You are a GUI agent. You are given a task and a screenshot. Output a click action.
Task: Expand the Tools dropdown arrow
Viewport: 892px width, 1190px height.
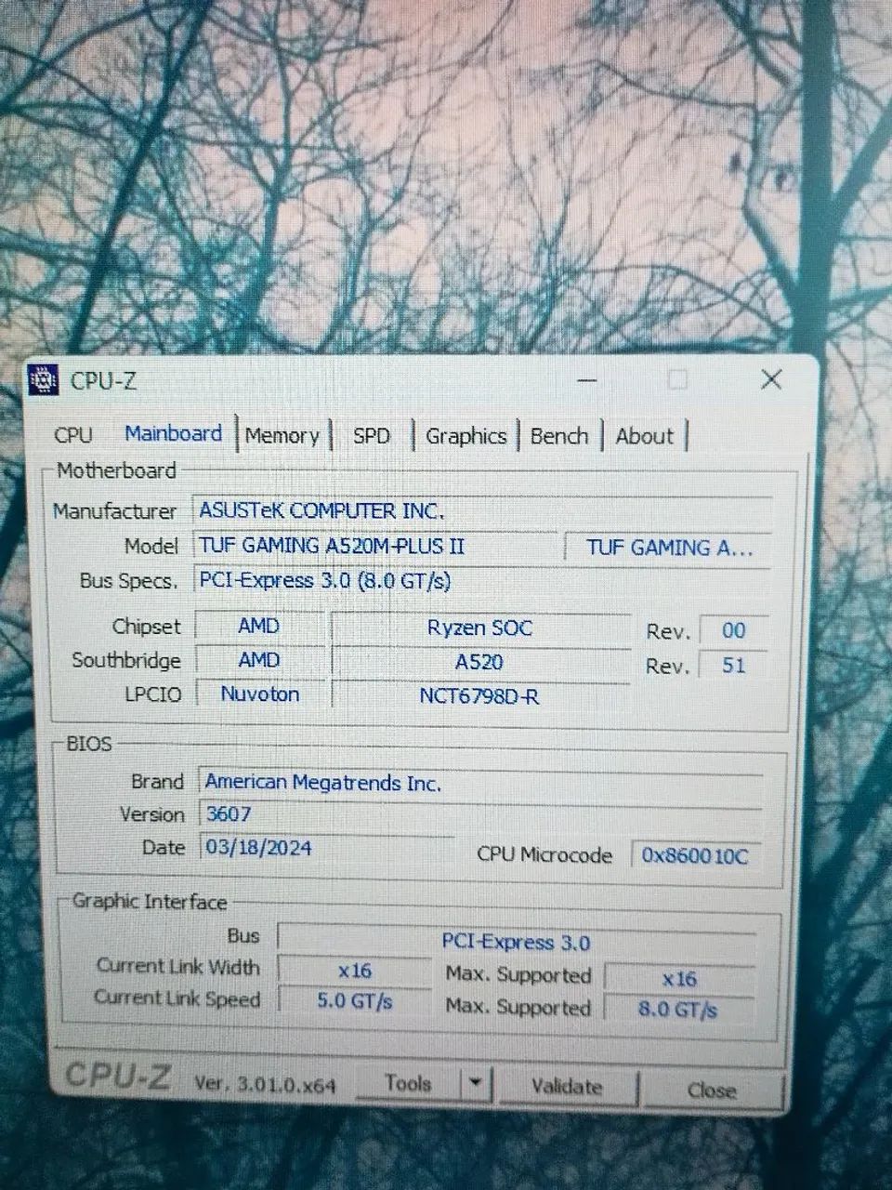coord(476,1084)
